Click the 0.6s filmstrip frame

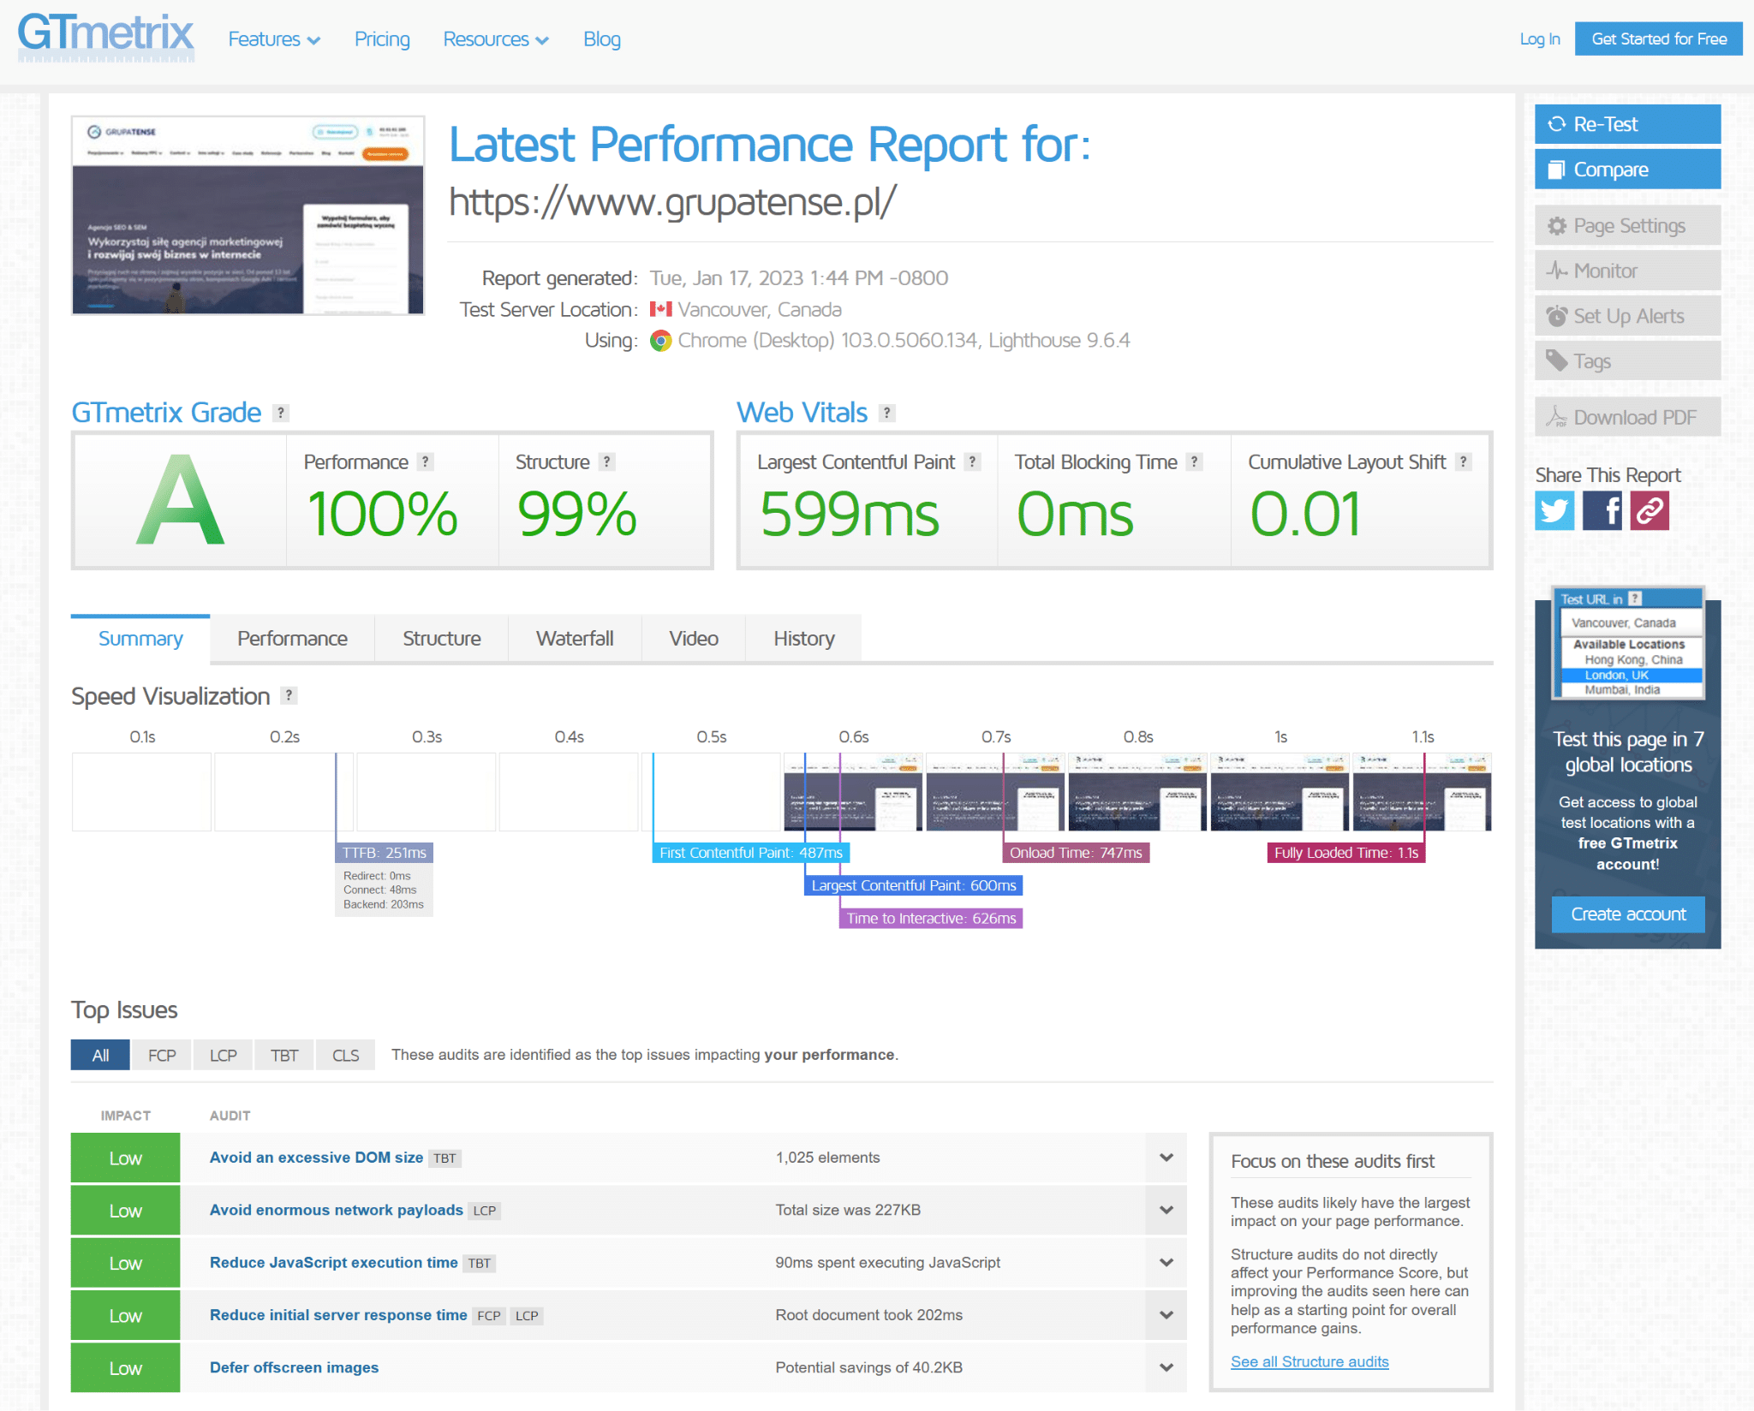point(853,792)
